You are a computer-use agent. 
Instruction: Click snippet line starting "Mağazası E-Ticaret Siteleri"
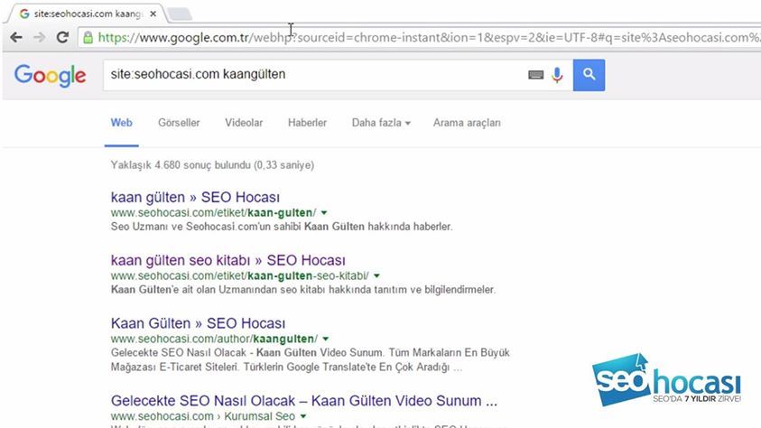tap(286, 367)
